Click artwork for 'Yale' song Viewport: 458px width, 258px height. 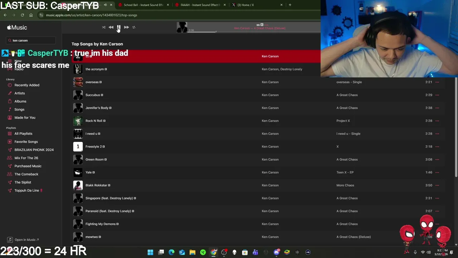tap(78, 172)
